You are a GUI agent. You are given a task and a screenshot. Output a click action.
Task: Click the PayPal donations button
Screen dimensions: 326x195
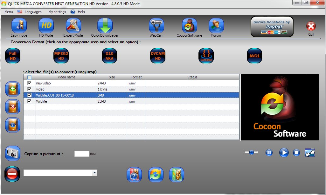click(x=272, y=27)
